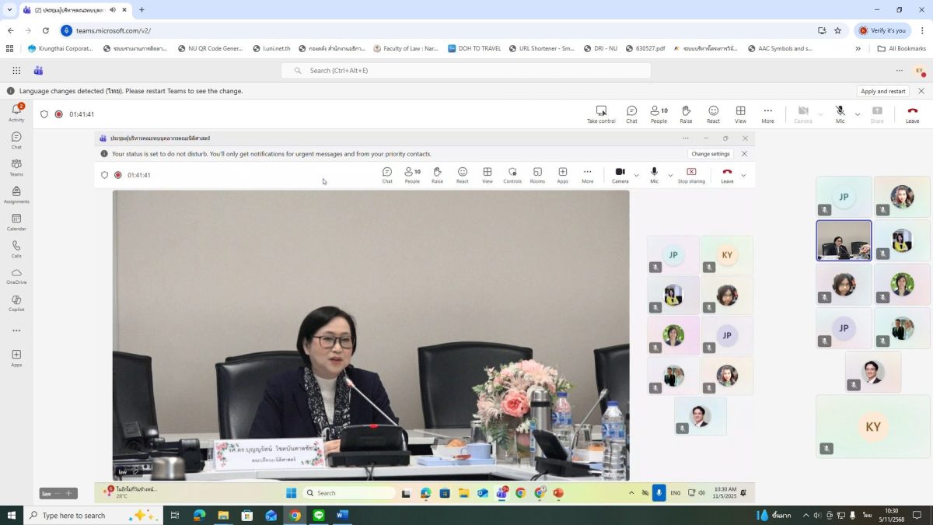Toggle Raise hand in top meeting toolbar
Screen dimensions: 933x525
tap(686, 114)
